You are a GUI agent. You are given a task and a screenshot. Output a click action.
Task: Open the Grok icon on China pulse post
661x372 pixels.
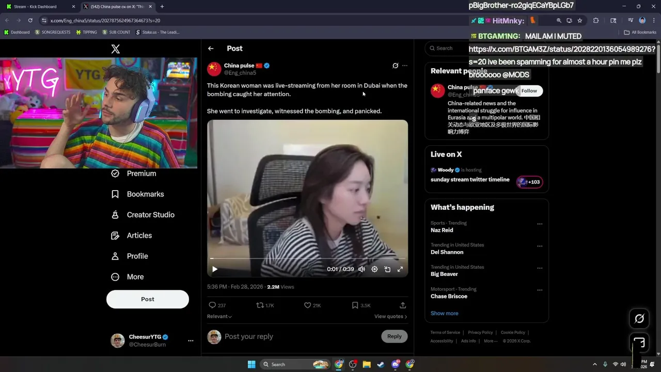[x=395, y=66]
